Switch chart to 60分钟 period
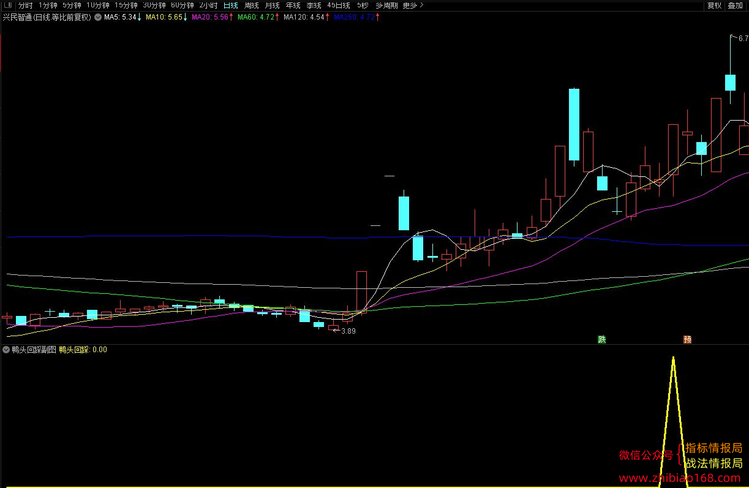 183,6
